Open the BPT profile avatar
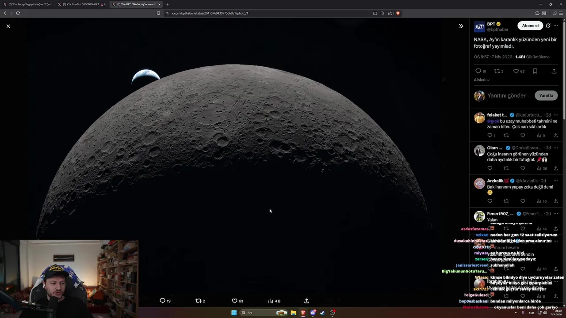Screen dimensions: 566x318 pyautogui.click(x=479, y=26)
